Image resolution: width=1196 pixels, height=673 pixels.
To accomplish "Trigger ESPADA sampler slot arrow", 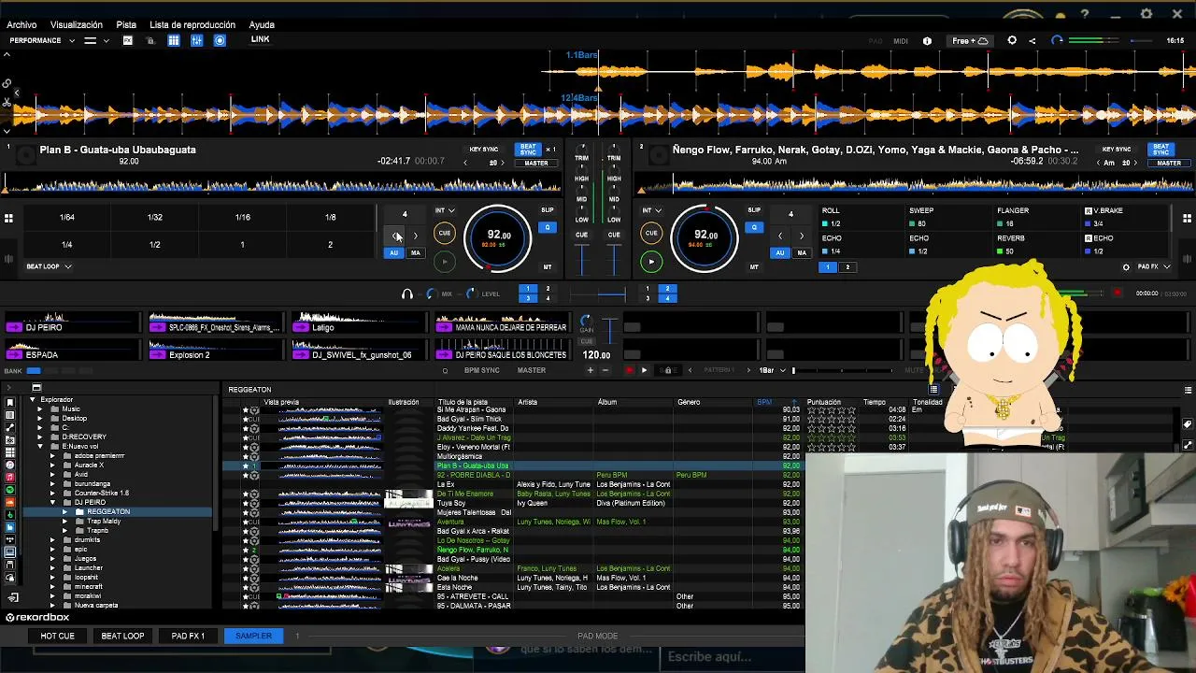I will click(14, 355).
